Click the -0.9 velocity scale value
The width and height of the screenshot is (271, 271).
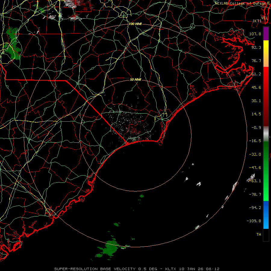pyautogui.click(x=256, y=128)
